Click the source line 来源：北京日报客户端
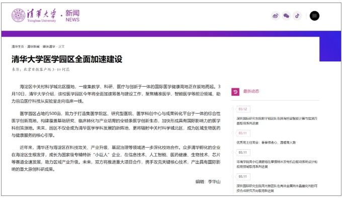 [x=40, y=70]
